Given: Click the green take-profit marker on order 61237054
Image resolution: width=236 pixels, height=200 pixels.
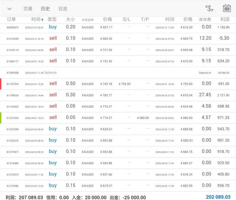Looking at the screenshot, I should click(1, 118).
